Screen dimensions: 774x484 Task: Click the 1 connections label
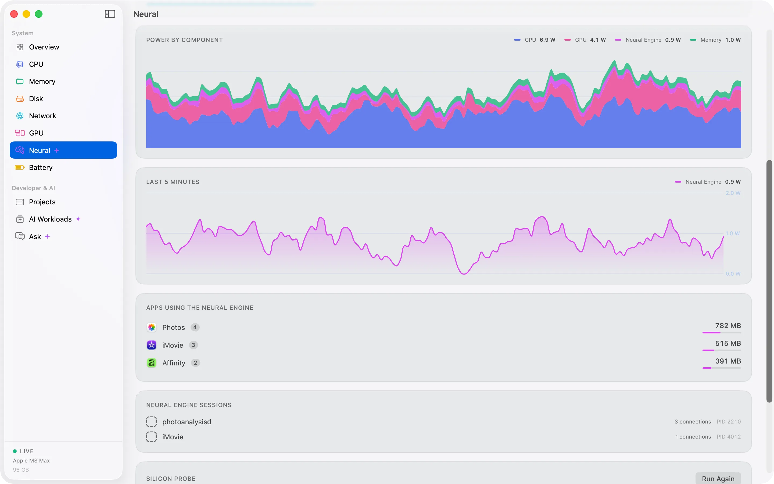click(x=693, y=437)
